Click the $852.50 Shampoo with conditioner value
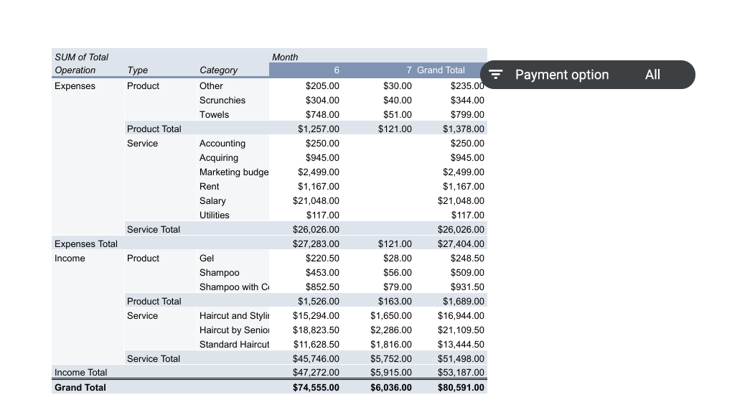 coord(322,287)
